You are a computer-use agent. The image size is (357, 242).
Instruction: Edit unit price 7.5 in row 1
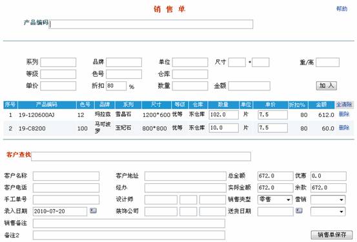(x=273, y=115)
